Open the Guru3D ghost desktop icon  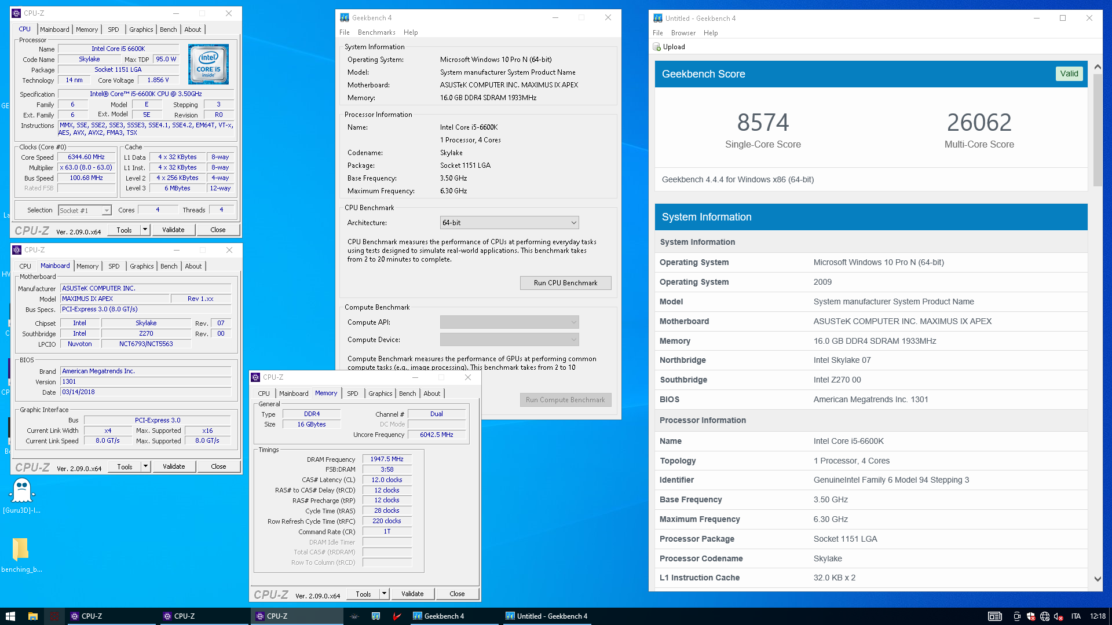point(22,491)
